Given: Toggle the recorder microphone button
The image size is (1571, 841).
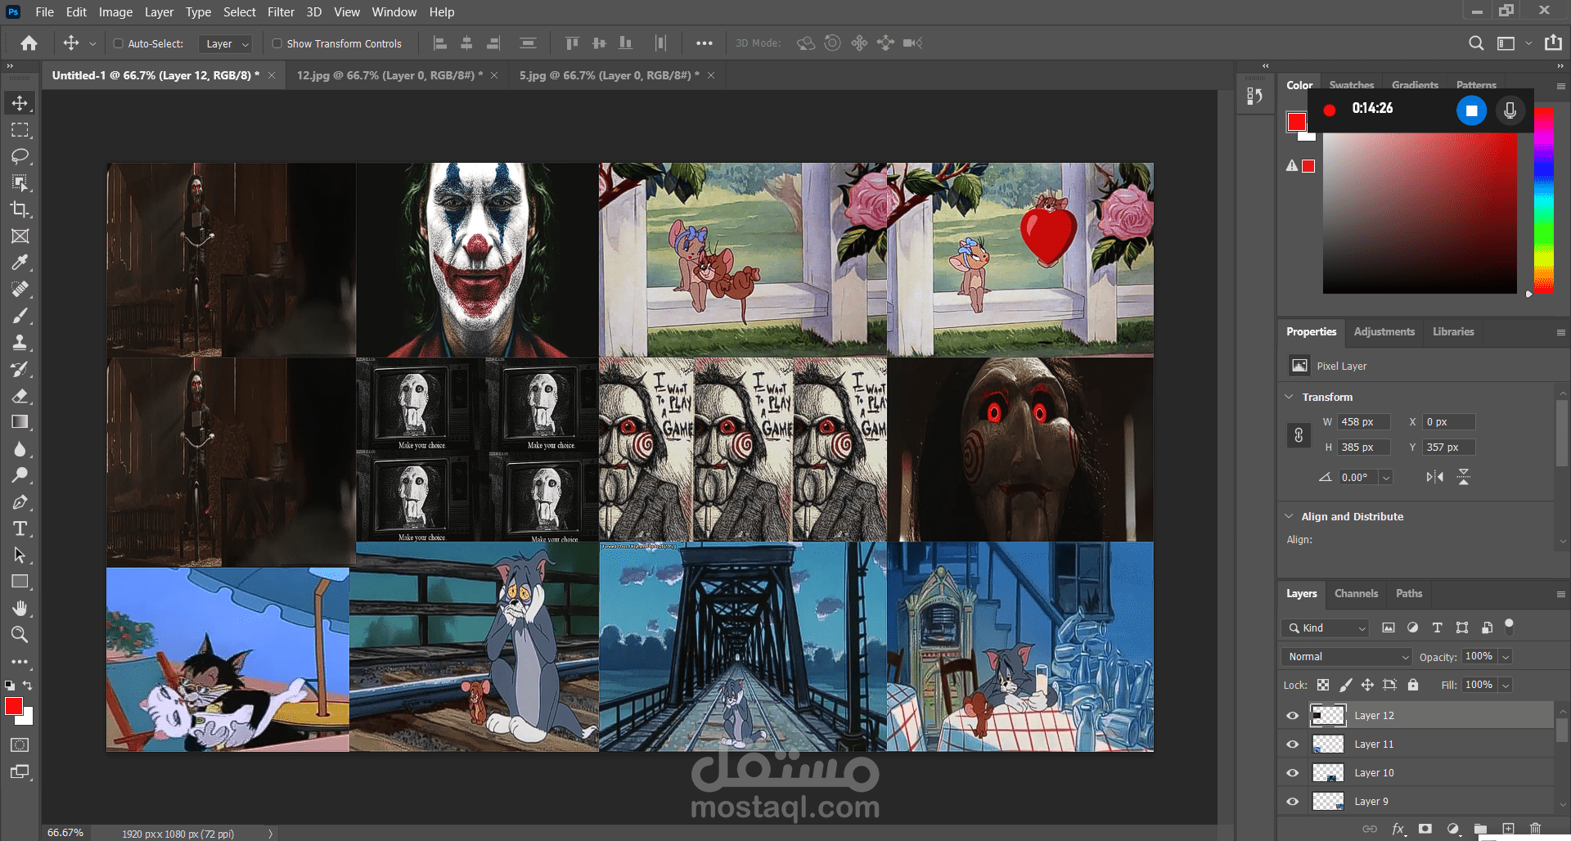Looking at the screenshot, I should pyautogui.click(x=1510, y=110).
